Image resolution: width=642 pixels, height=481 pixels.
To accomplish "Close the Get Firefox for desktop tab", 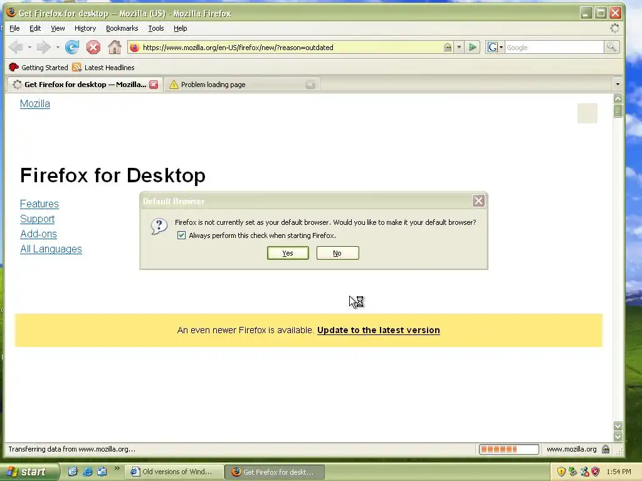I will click(154, 85).
